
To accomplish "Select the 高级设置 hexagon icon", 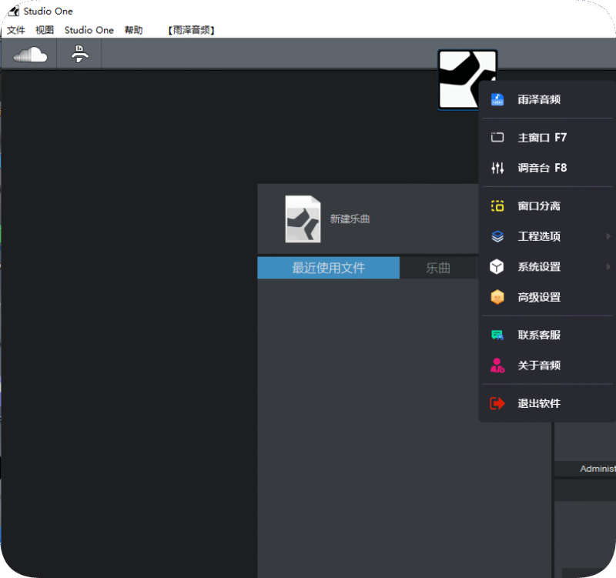I will coord(497,297).
